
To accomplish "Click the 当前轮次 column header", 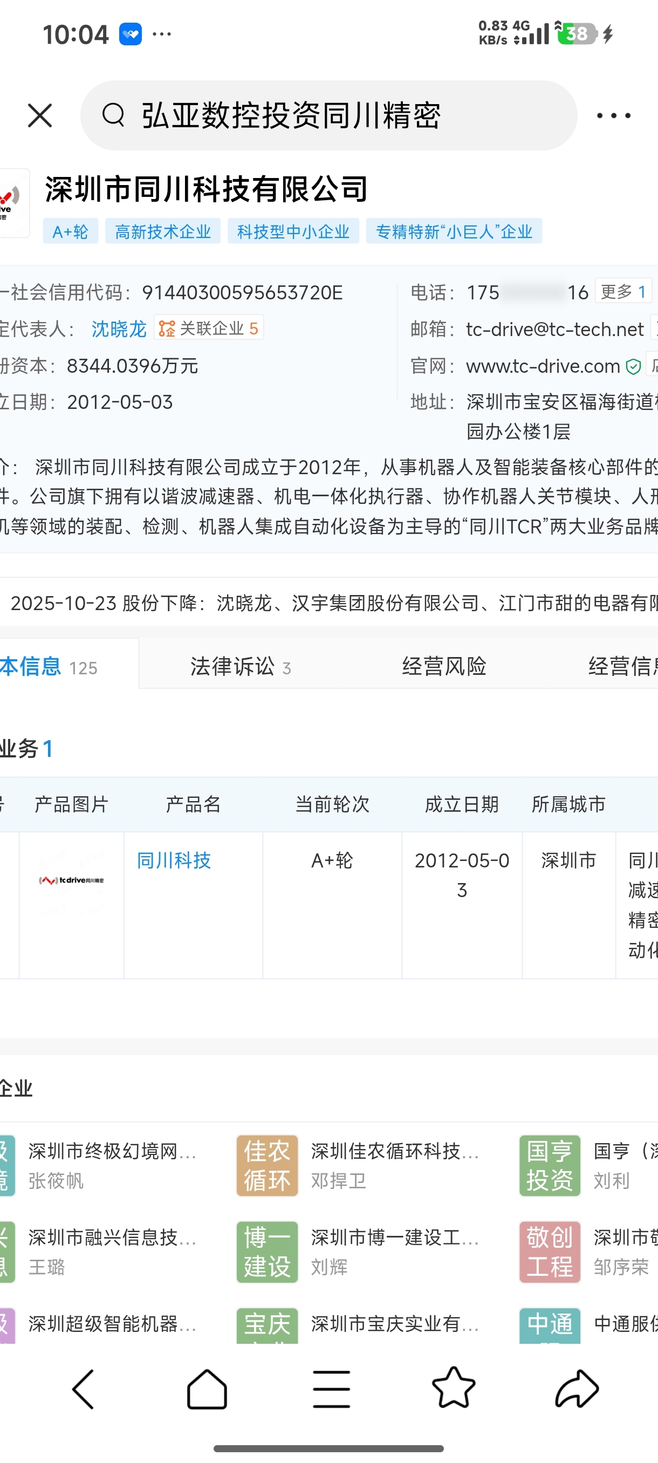I will (332, 804).
